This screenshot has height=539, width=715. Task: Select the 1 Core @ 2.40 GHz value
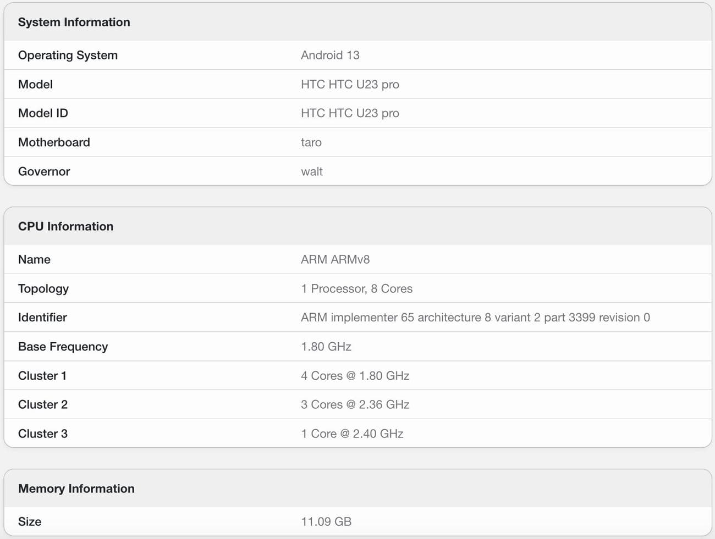352,434
